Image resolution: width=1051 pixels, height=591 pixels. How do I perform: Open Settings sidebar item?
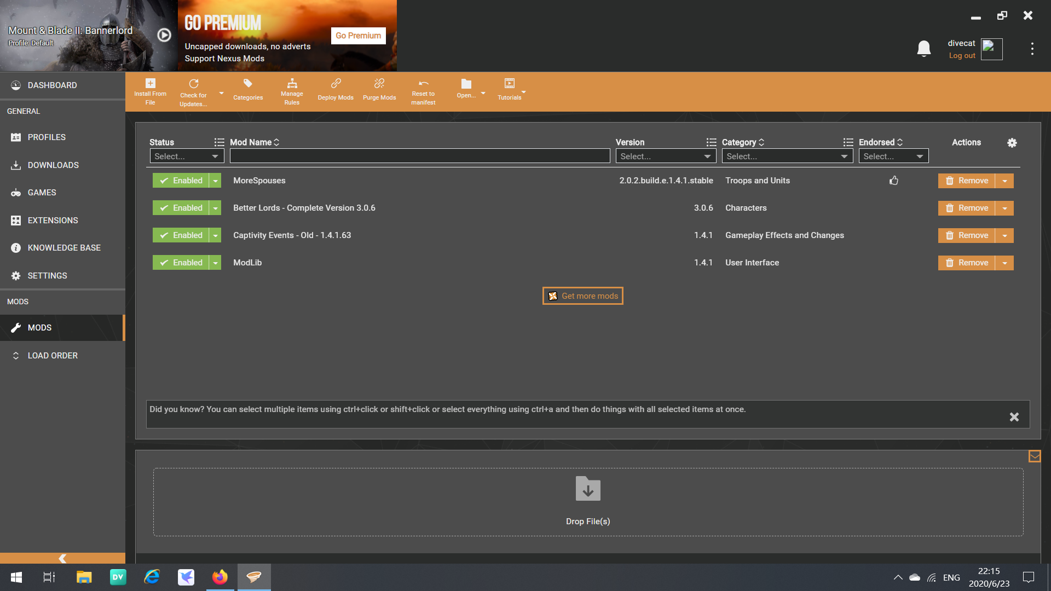[x=62, y=276]
